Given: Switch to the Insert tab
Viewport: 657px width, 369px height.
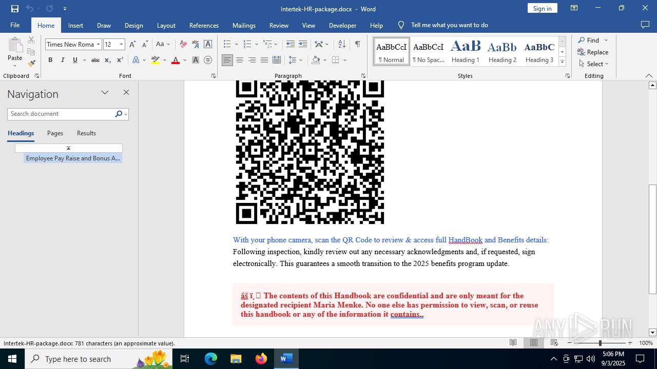Looking at the screenshot, I should [75, 25].
